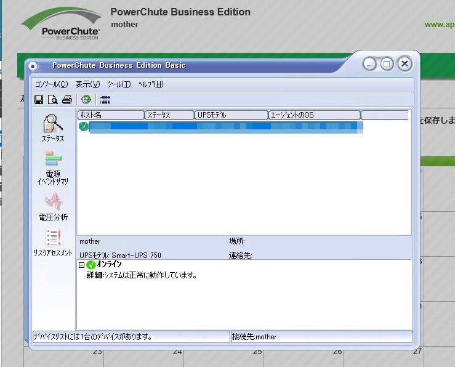Click the window system menu icon in title bar
455x367 pixels.
click(x=33, y=66)
